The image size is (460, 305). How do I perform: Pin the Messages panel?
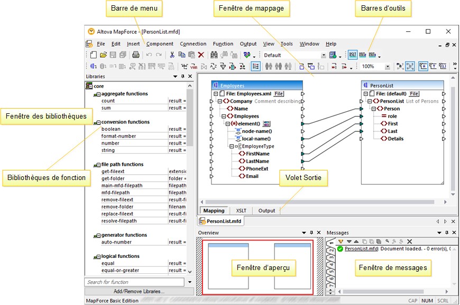[x=448, y=233]
